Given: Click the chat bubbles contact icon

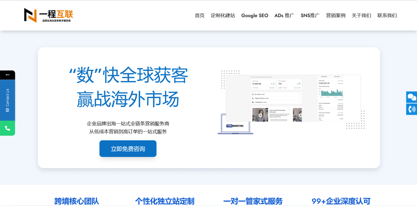Looking at the screenshot, I should pos(411,97).
